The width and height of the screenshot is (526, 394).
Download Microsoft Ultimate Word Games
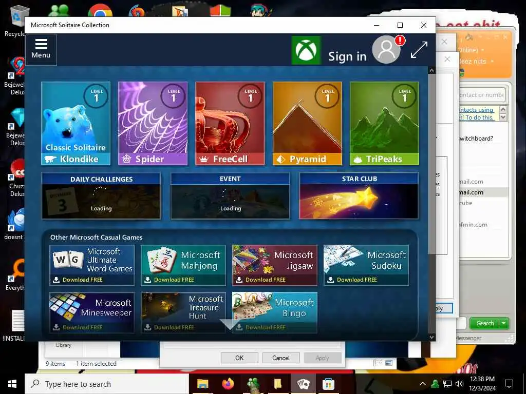click(x=92, y=265)
